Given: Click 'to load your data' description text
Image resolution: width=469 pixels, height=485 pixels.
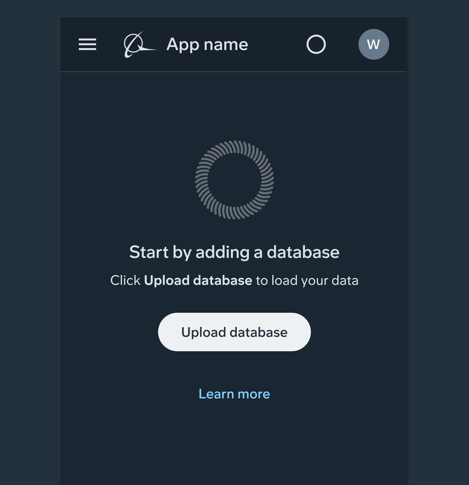Looking at the screenshot, I should pyautogui.click(x=307, y=280).
